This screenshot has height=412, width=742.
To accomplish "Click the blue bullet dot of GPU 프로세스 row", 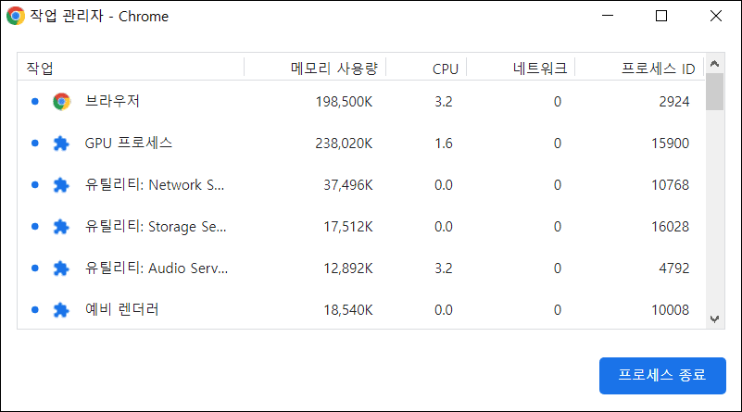I will click(x=34, y=143).
